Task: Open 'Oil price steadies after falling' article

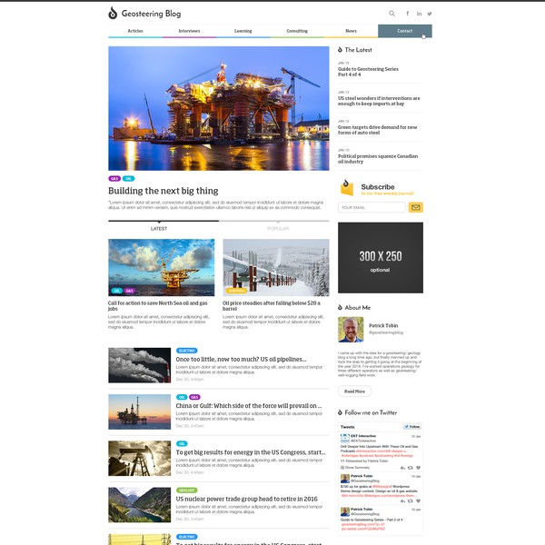Action: pos(272,306)
